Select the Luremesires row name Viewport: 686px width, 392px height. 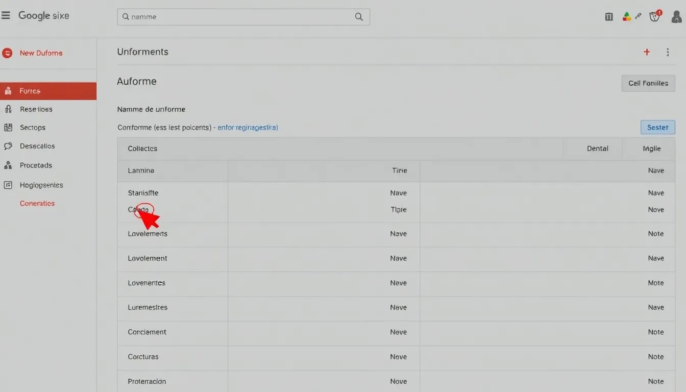(148, 308)
